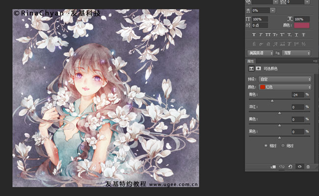This screenshot has width=319, height=196.
Task: Click the vertical scale 100% field
Action: 260,19
